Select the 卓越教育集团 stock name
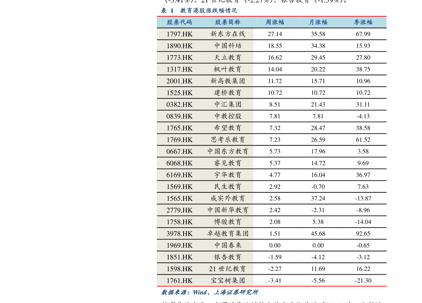Screen dimensions: 422x303 227,233
